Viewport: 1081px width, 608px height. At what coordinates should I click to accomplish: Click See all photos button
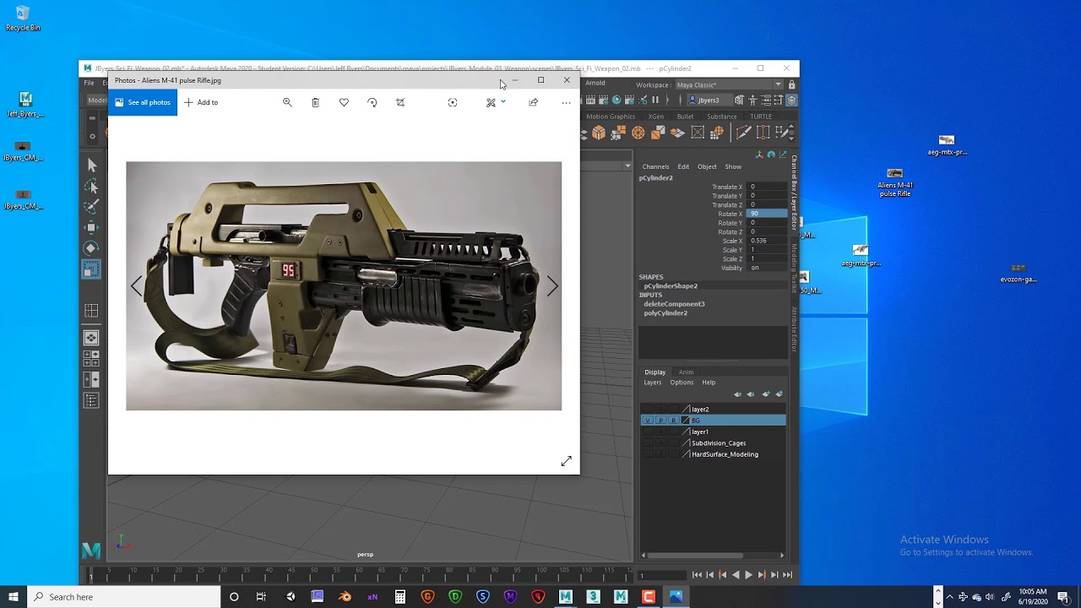tap(143, 102)
